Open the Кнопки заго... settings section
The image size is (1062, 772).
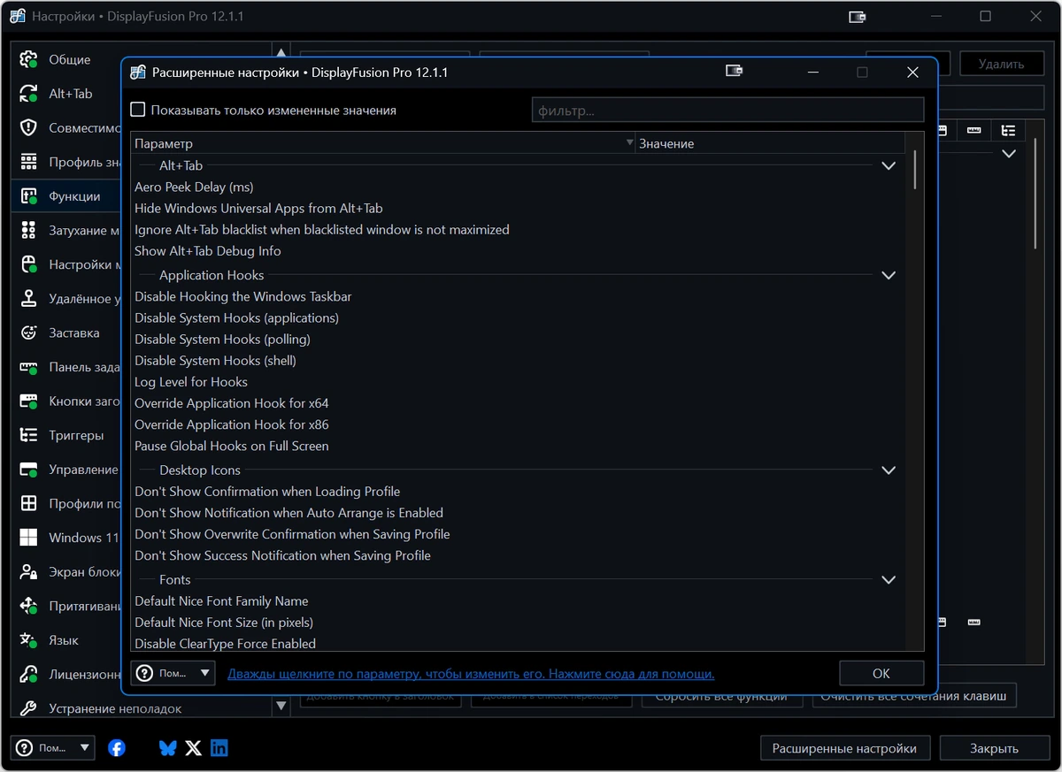click(66, 401)
